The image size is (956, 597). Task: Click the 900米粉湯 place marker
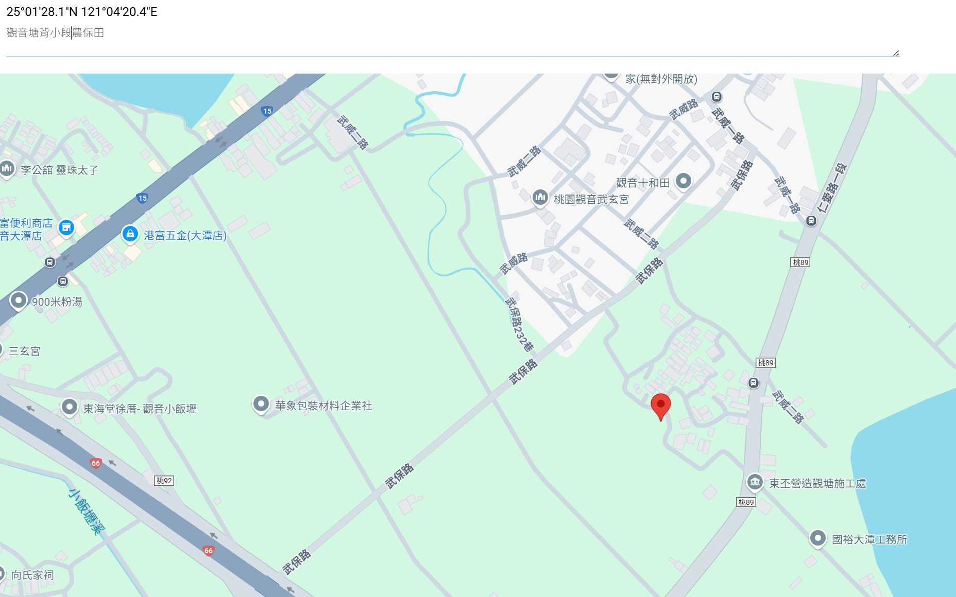point(19,301)
